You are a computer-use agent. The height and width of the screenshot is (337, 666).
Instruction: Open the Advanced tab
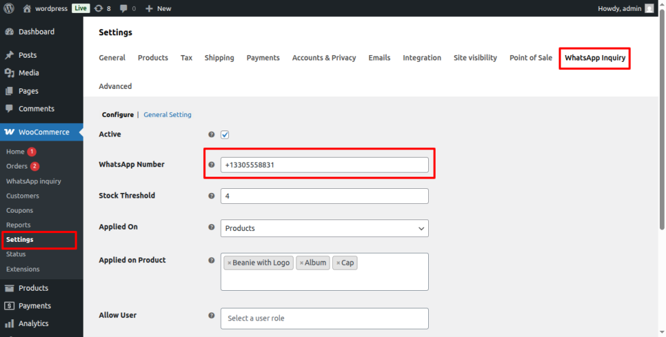[115, 86]
